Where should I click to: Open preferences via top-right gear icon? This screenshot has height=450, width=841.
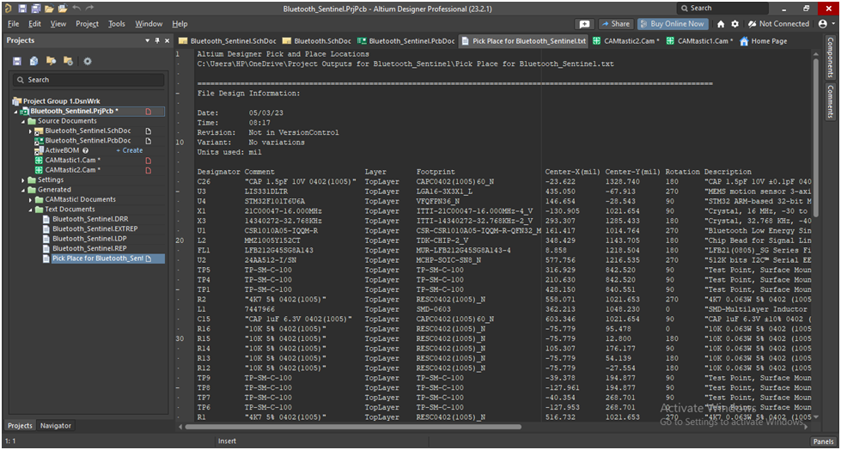(x=735, y=24)
